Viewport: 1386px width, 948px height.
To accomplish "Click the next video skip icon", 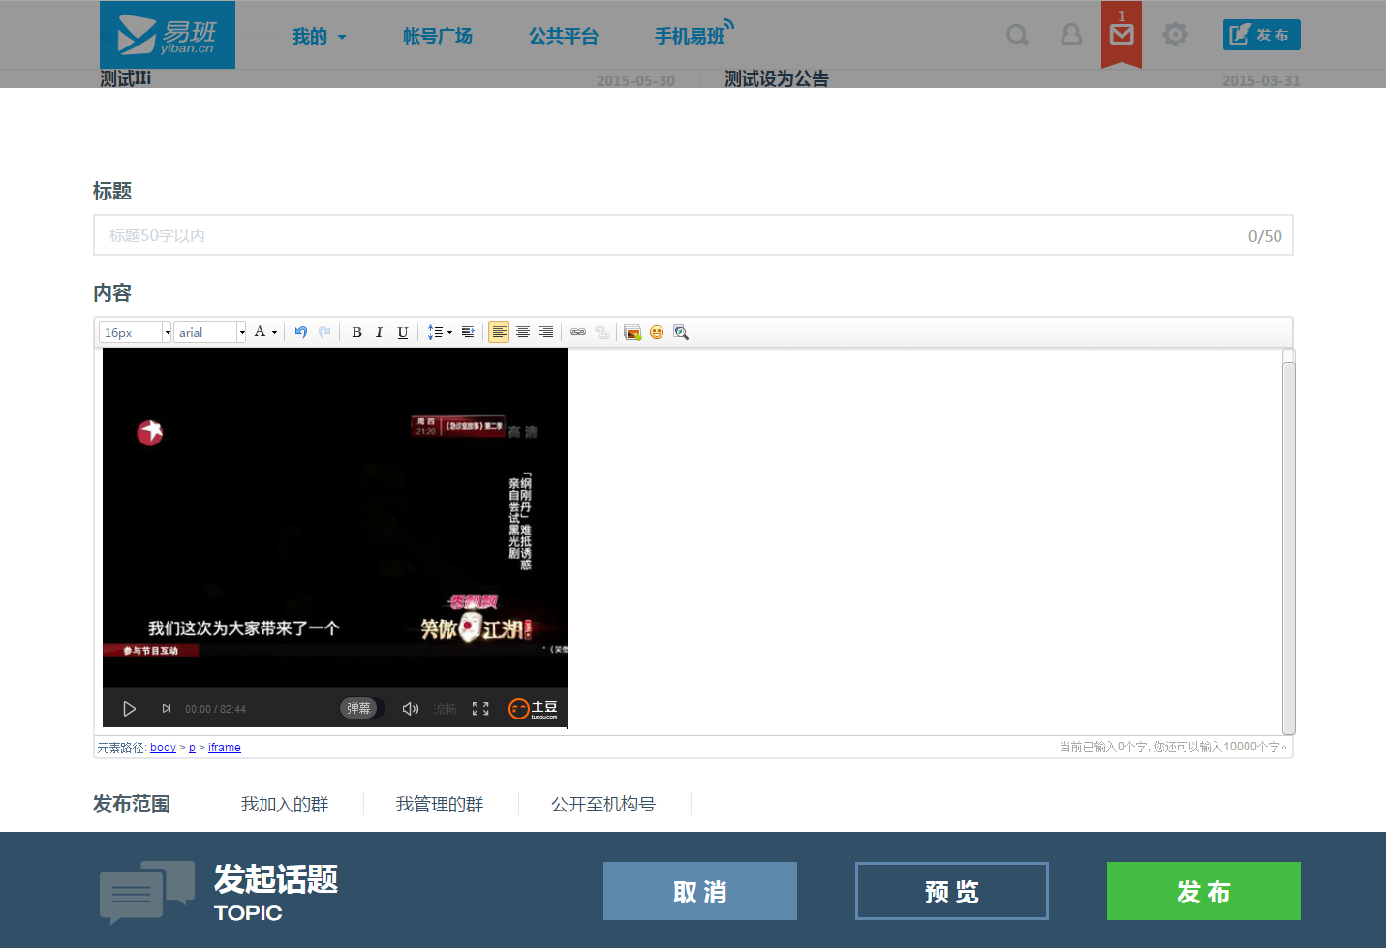I will click(166, 709).
